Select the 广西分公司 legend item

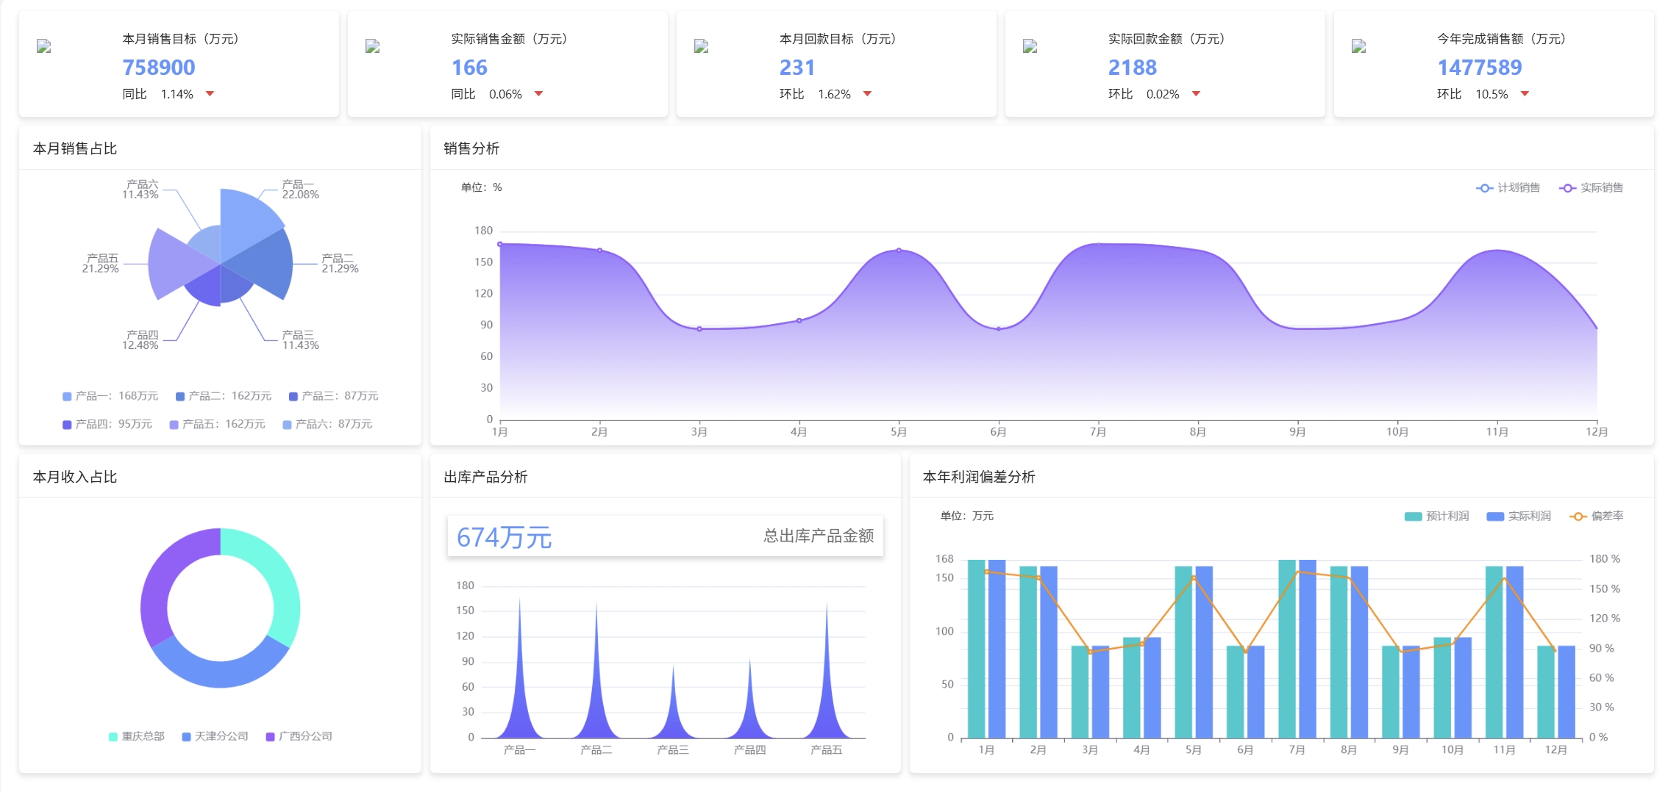coord(299,736)
